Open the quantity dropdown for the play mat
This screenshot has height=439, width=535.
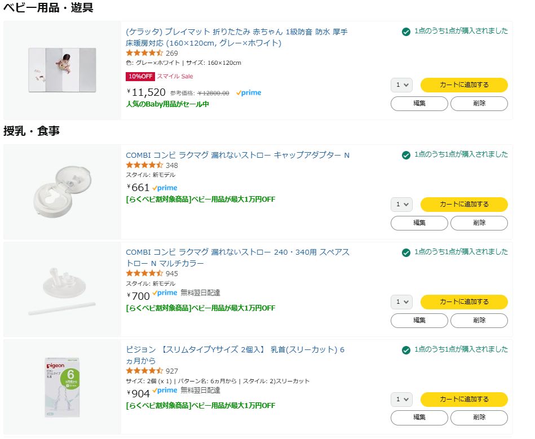[x=401, y=85]
